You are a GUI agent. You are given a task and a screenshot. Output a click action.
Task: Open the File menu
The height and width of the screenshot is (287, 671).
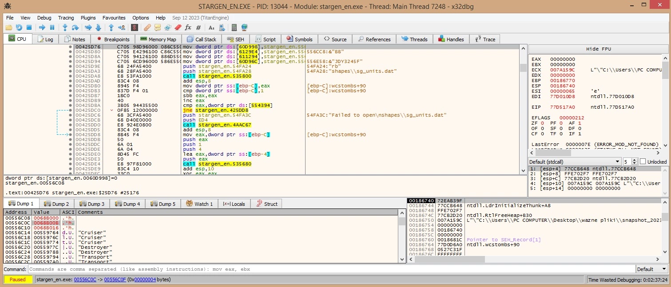point(10,18)
